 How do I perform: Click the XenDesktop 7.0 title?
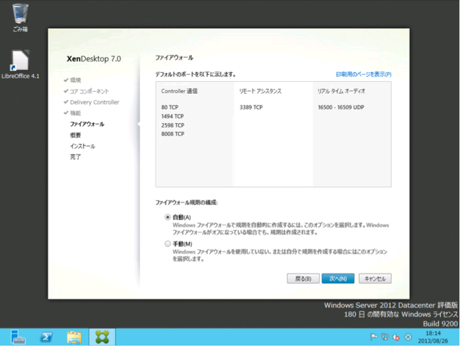tap(94, 59)
